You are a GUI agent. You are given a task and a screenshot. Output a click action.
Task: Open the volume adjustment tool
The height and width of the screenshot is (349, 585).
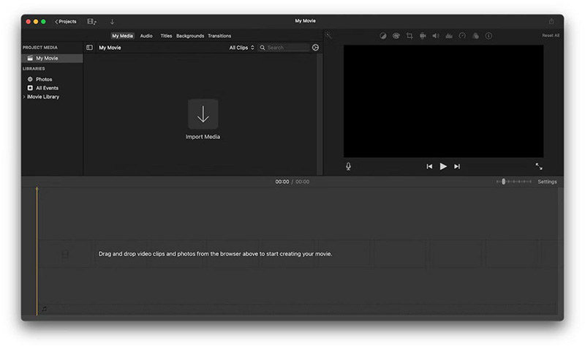(436, 36)
